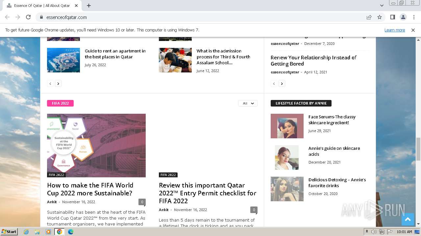Select FIFA 2022 tag above Entry Permit article

point(168,175)
